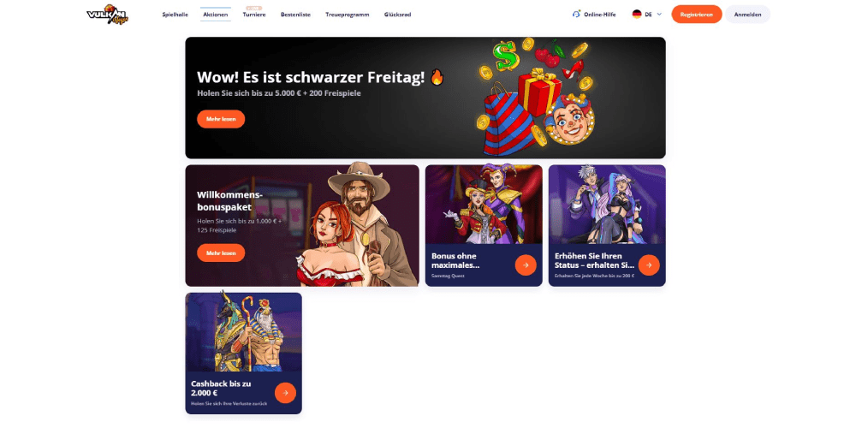Click Mehr lesen on Black Friday banner
856x428 pixels.
[221, 119]
